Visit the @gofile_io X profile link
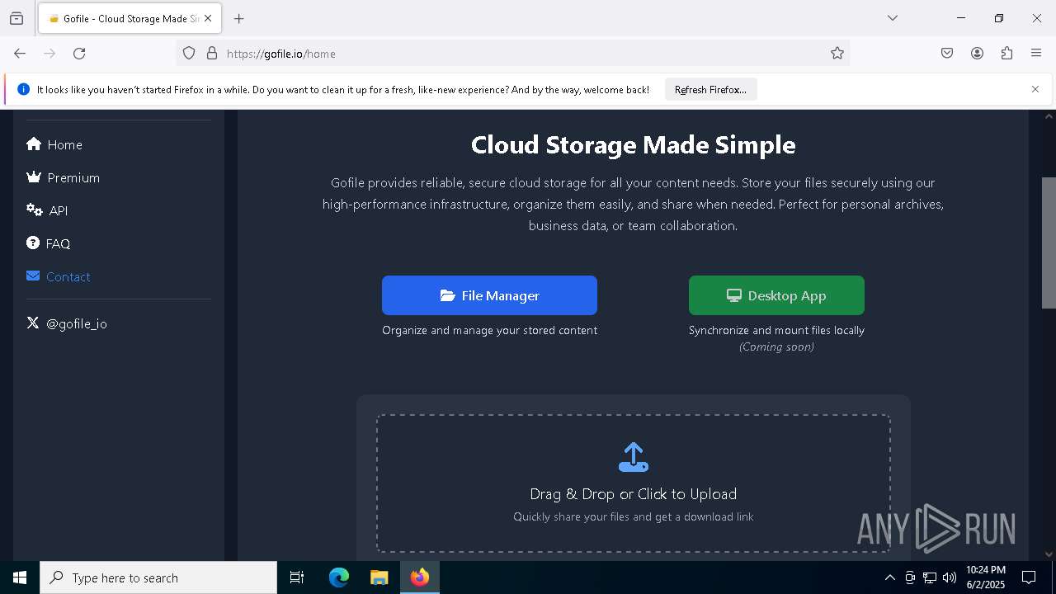The height and width of the screenshot is (594, 1056). (67, 323)
